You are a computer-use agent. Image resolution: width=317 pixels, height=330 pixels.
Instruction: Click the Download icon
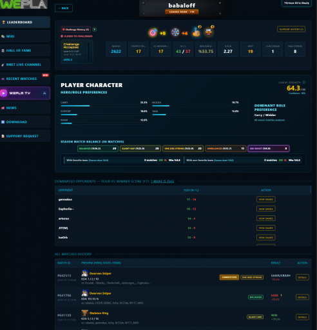tap(3, 122)
